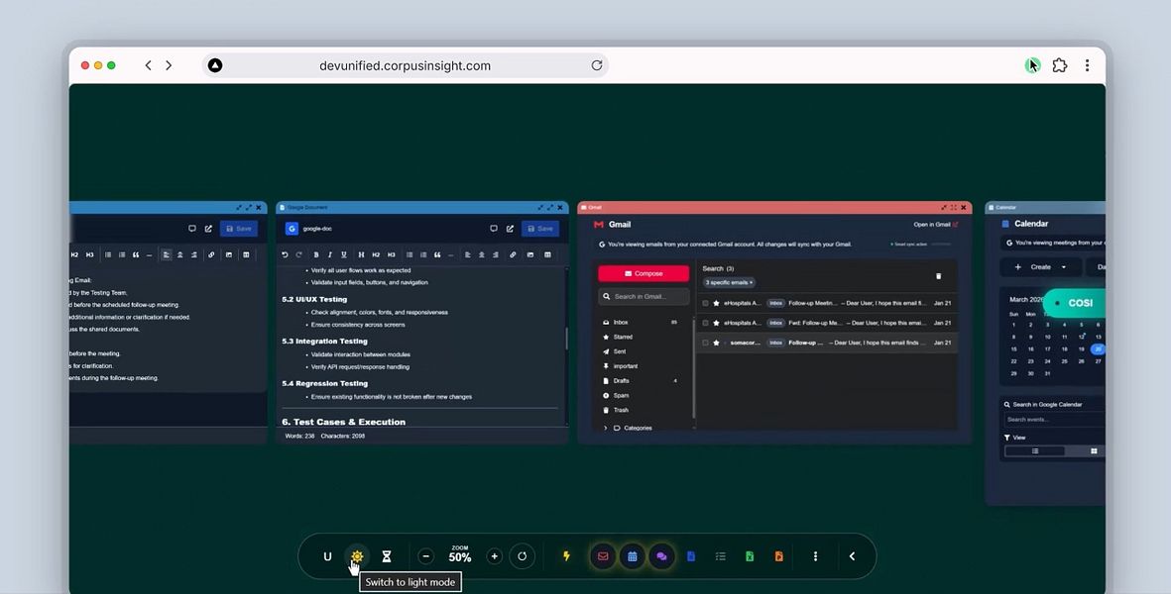This screenshot has width=1171, height=594.
Task: Click Redo in google-doc toolbar
Action: pos(298,254)
